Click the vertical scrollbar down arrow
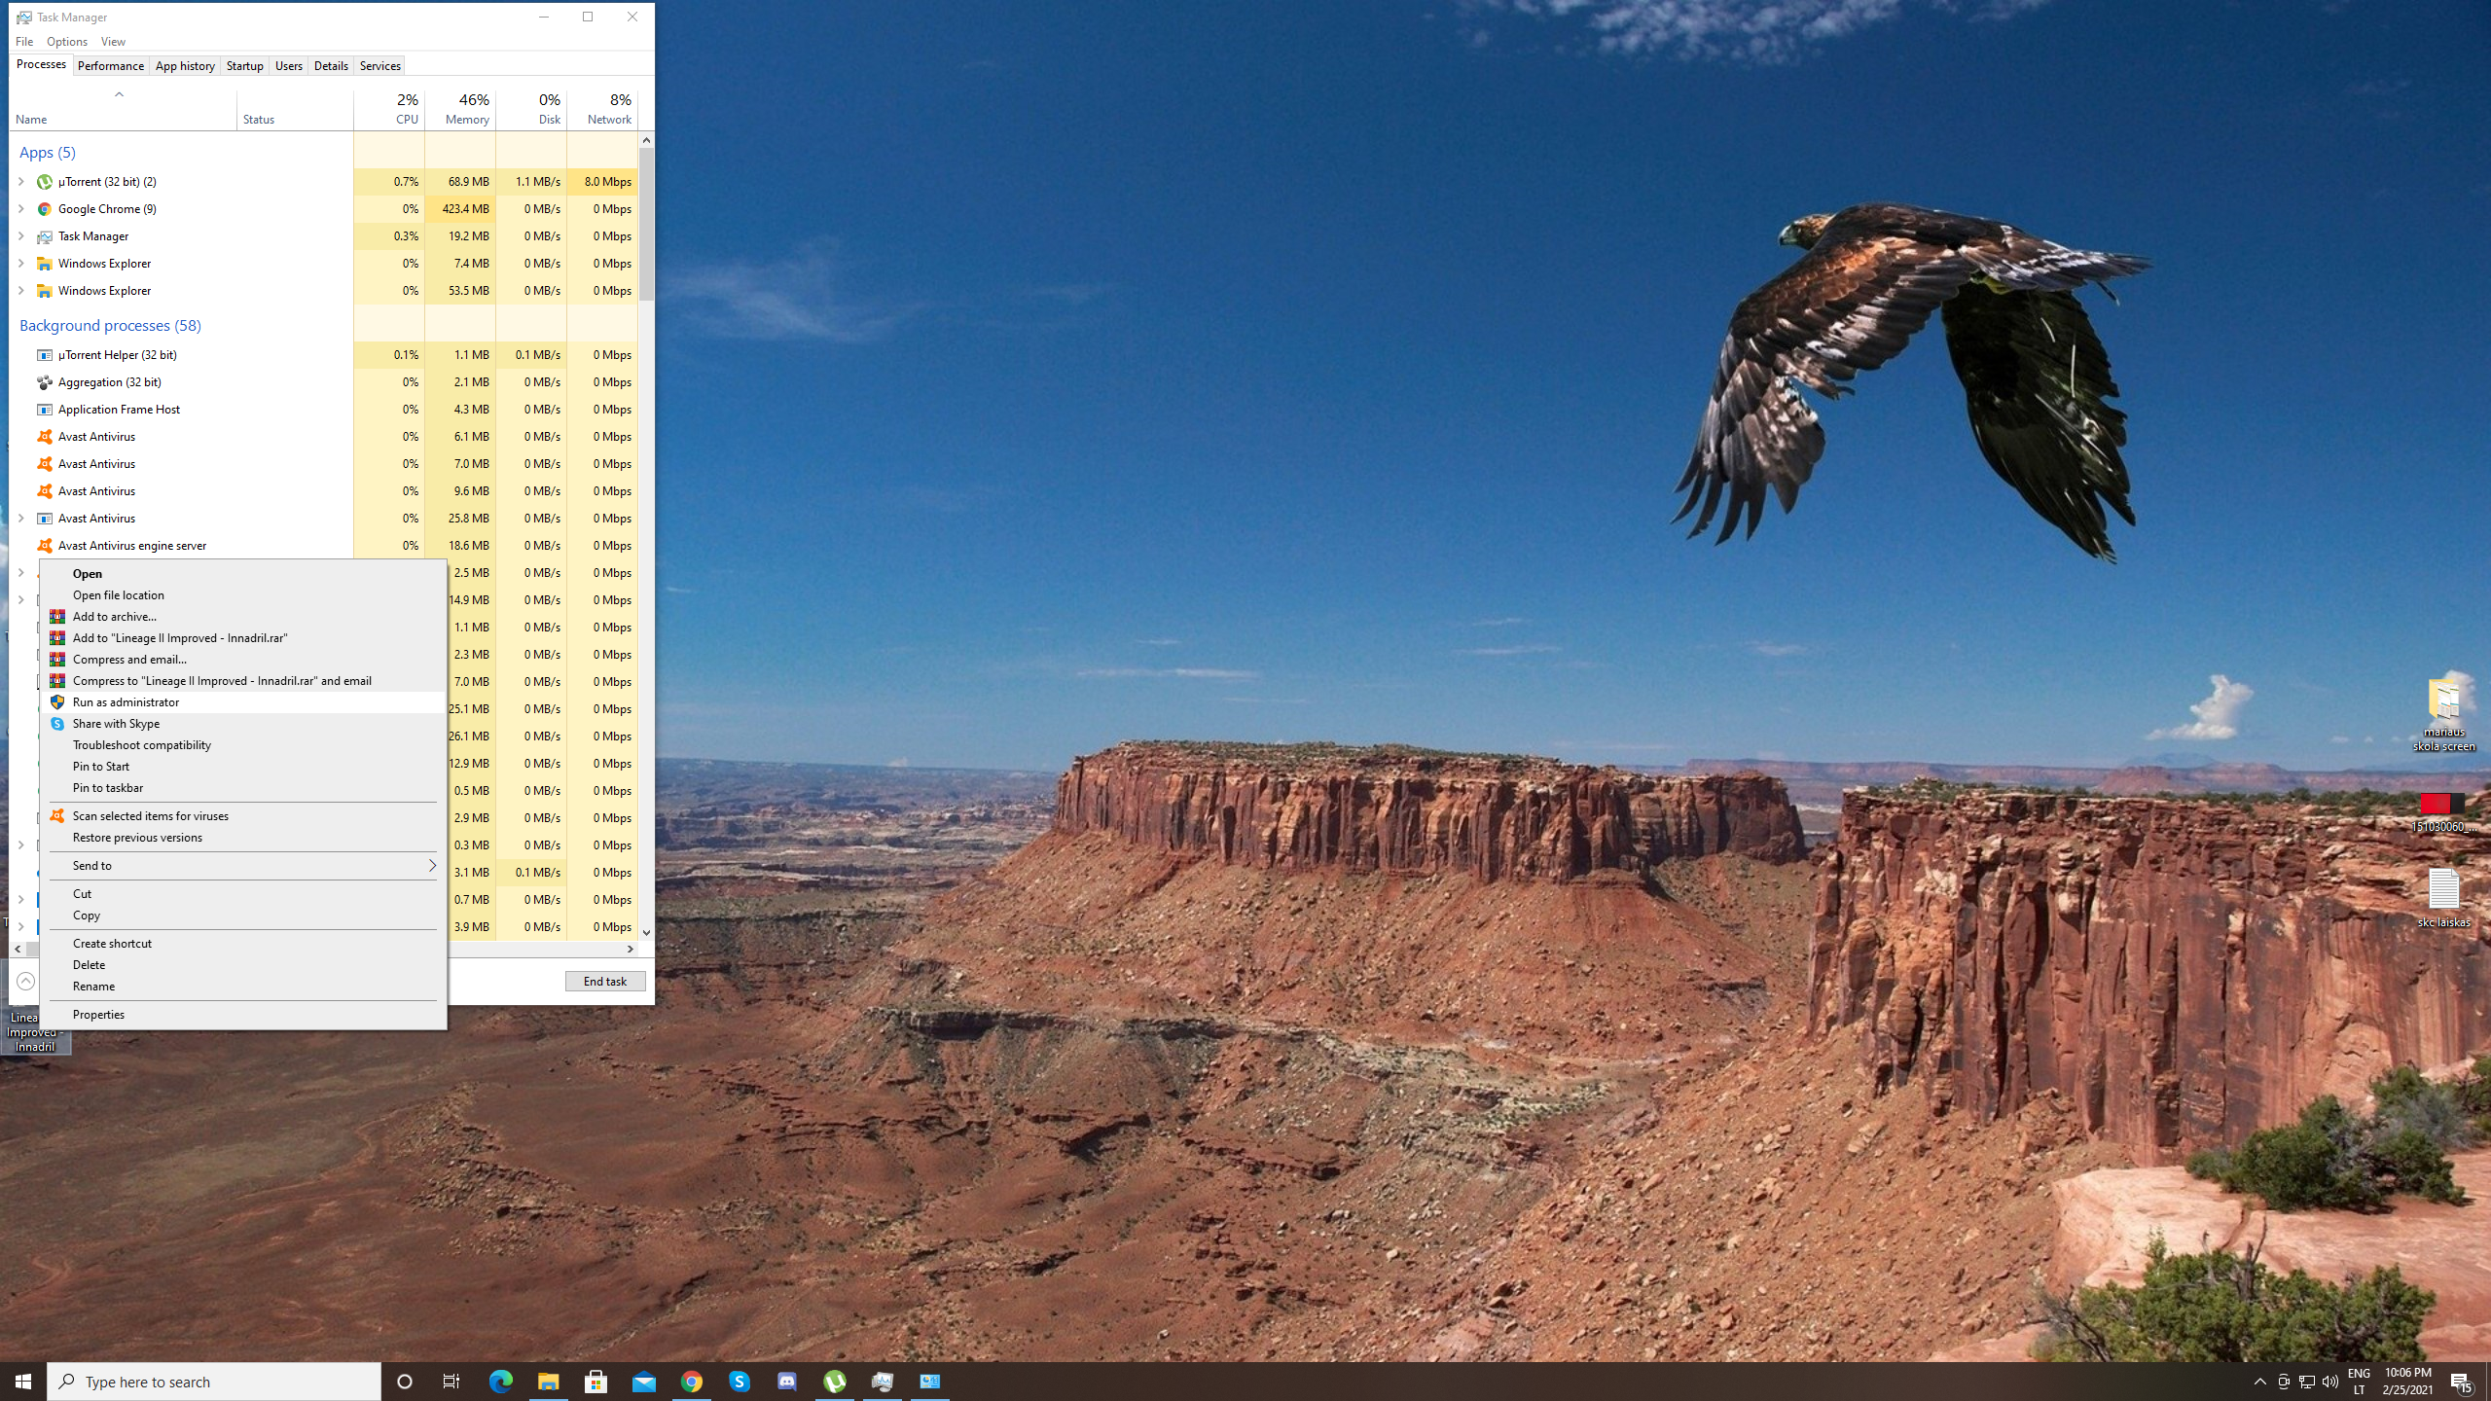This screenshot has width=2491, height=1401. [x=646, y=933]
